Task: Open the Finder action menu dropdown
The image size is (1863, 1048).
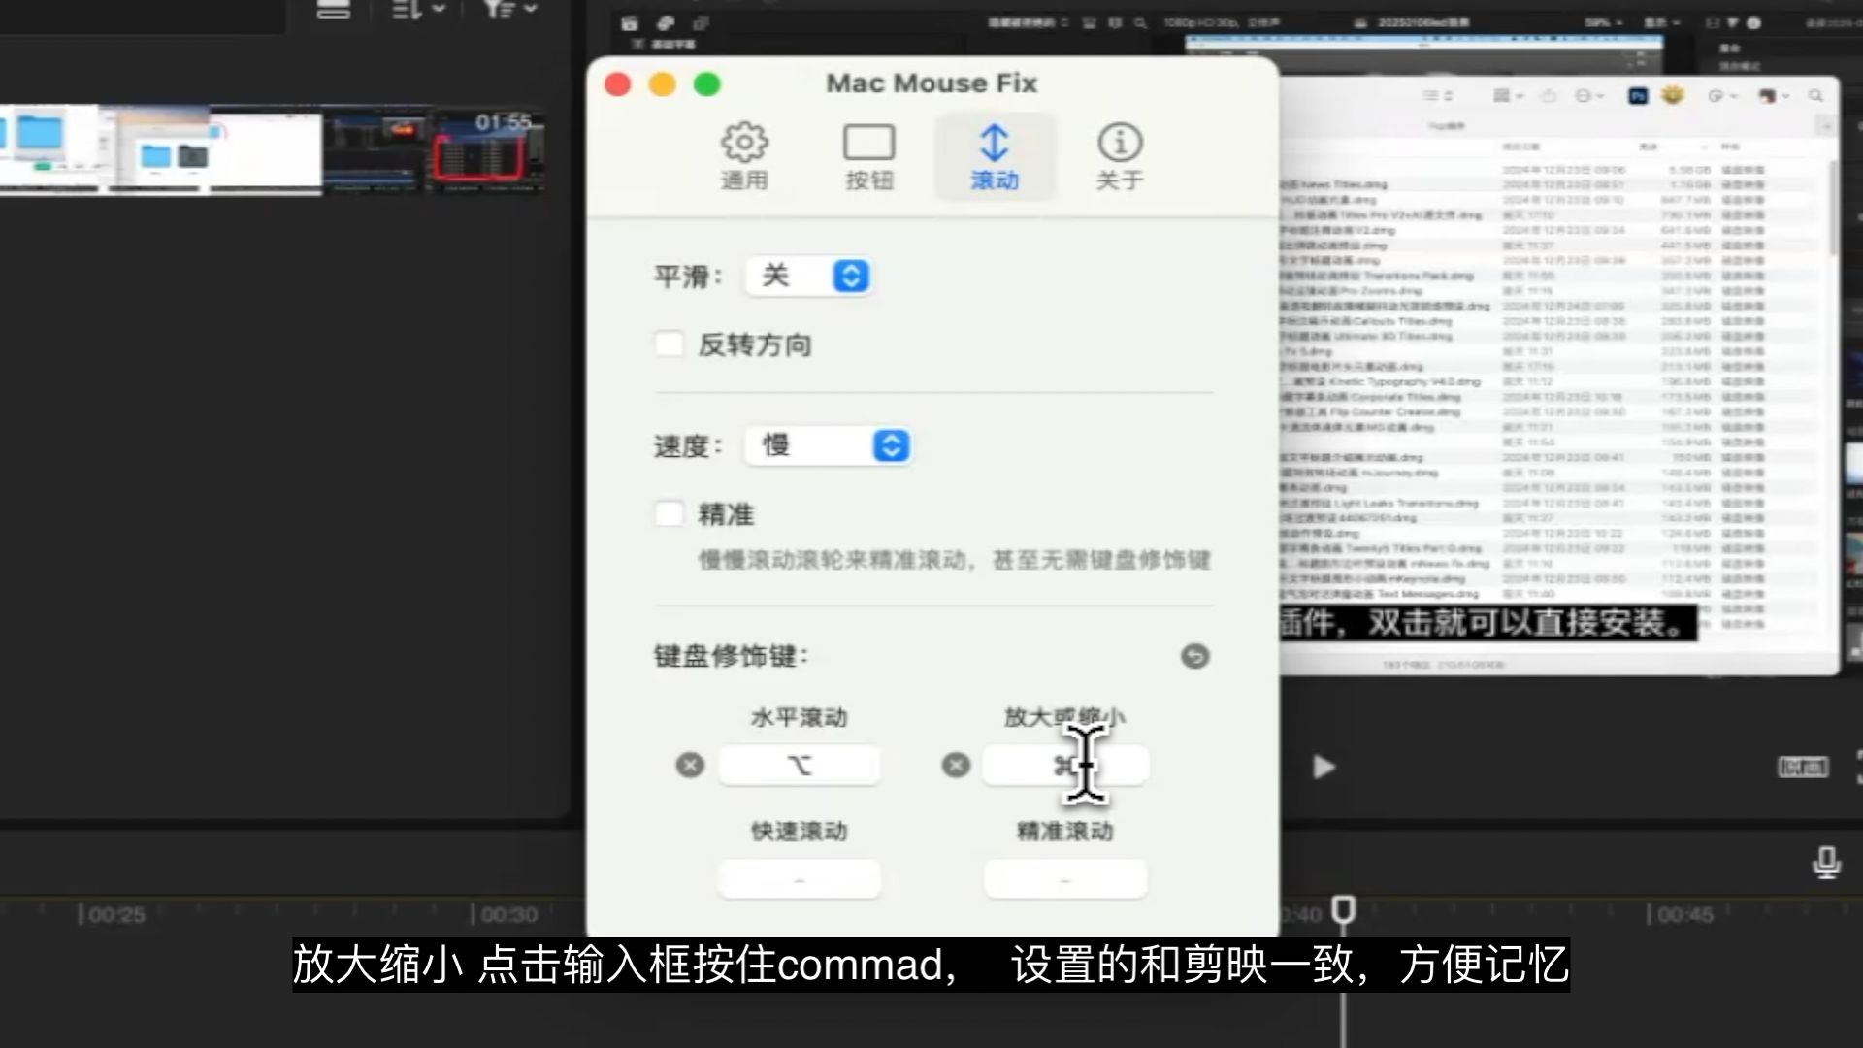Action: 1722,95
